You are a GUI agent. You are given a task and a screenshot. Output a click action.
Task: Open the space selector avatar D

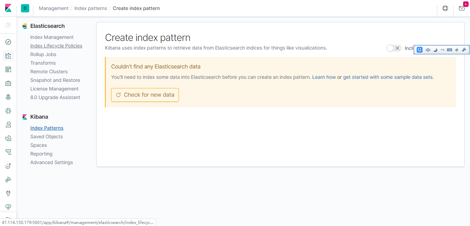coord(25,8)
